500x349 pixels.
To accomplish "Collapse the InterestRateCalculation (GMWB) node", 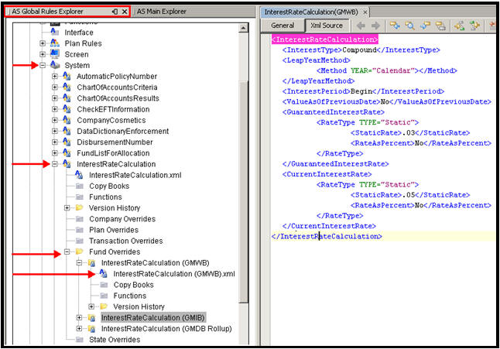I will 79,262.
